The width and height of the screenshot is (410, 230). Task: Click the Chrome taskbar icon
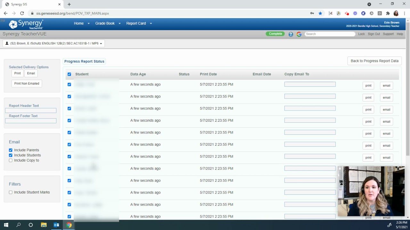[x=69, y=225]
